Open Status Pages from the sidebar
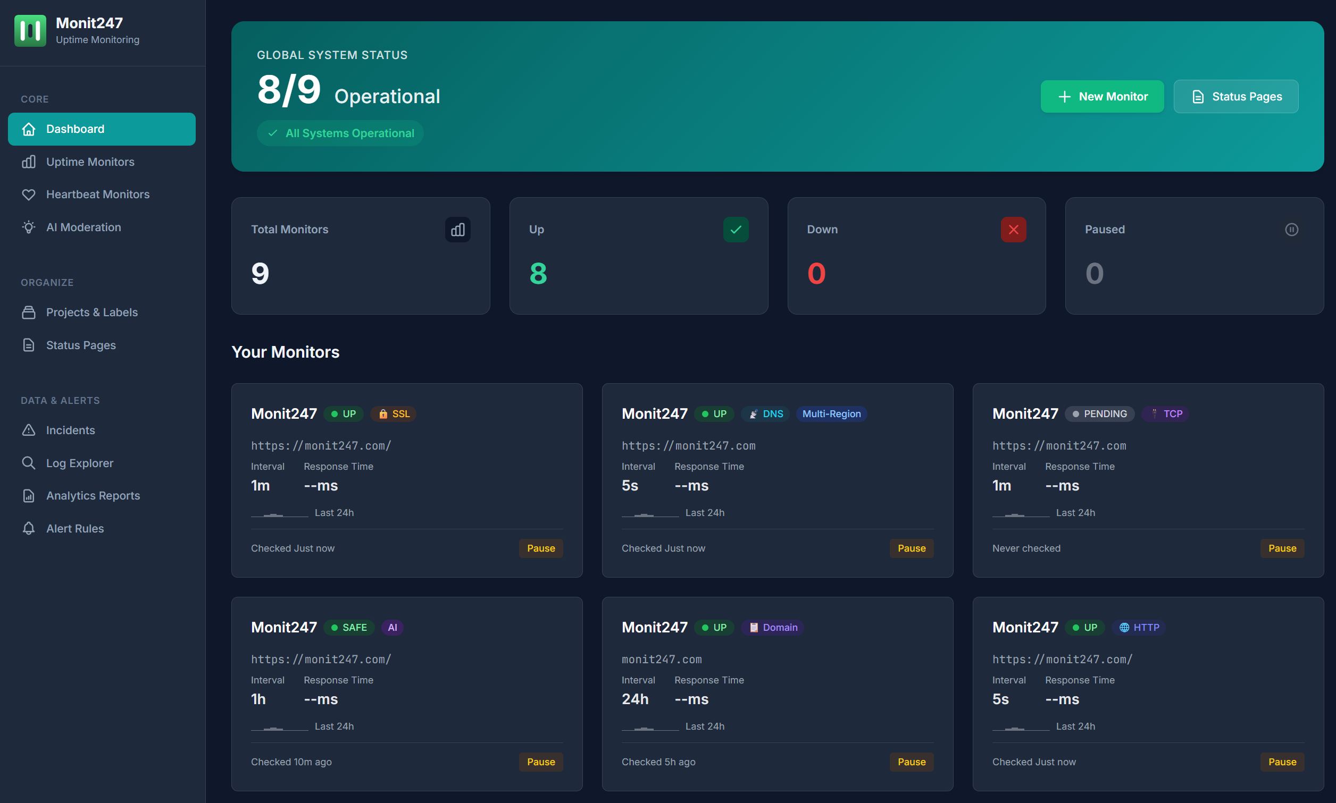The width and height of the screenshot is (1336, 803). point(80,345)
